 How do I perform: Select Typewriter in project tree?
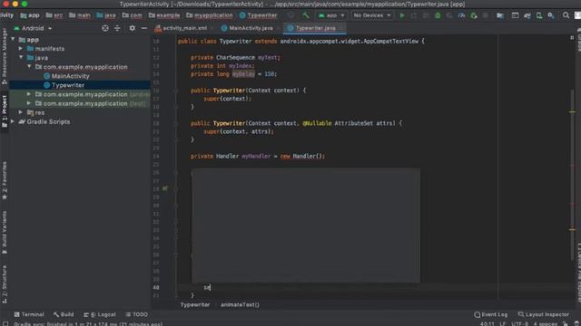68,85
